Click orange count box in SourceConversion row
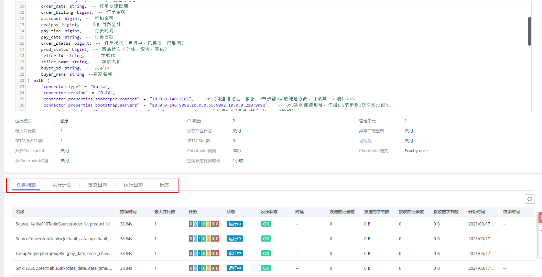 208,239
